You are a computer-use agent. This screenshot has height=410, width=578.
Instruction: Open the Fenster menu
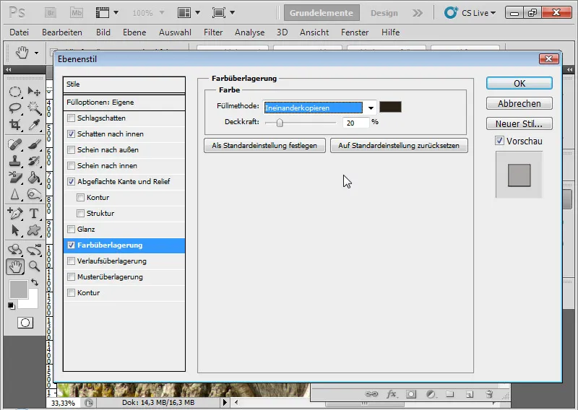click(x=355, y=32)
